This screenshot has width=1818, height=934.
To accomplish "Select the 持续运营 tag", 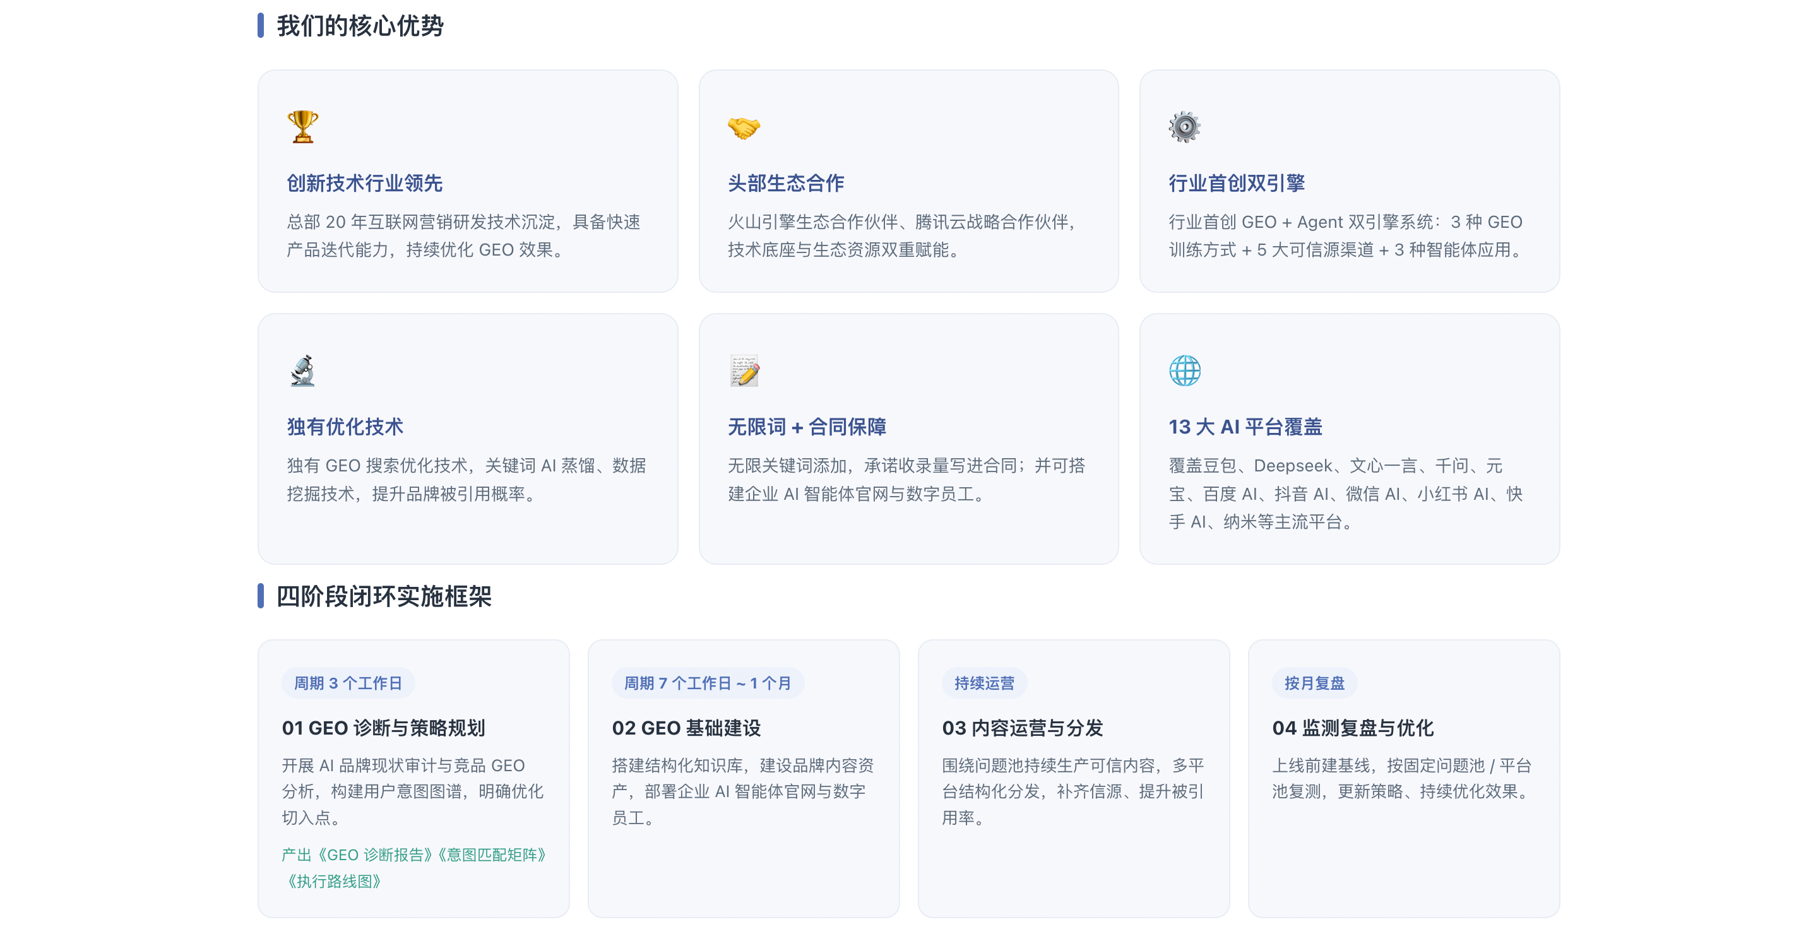I will pos(984,683).
